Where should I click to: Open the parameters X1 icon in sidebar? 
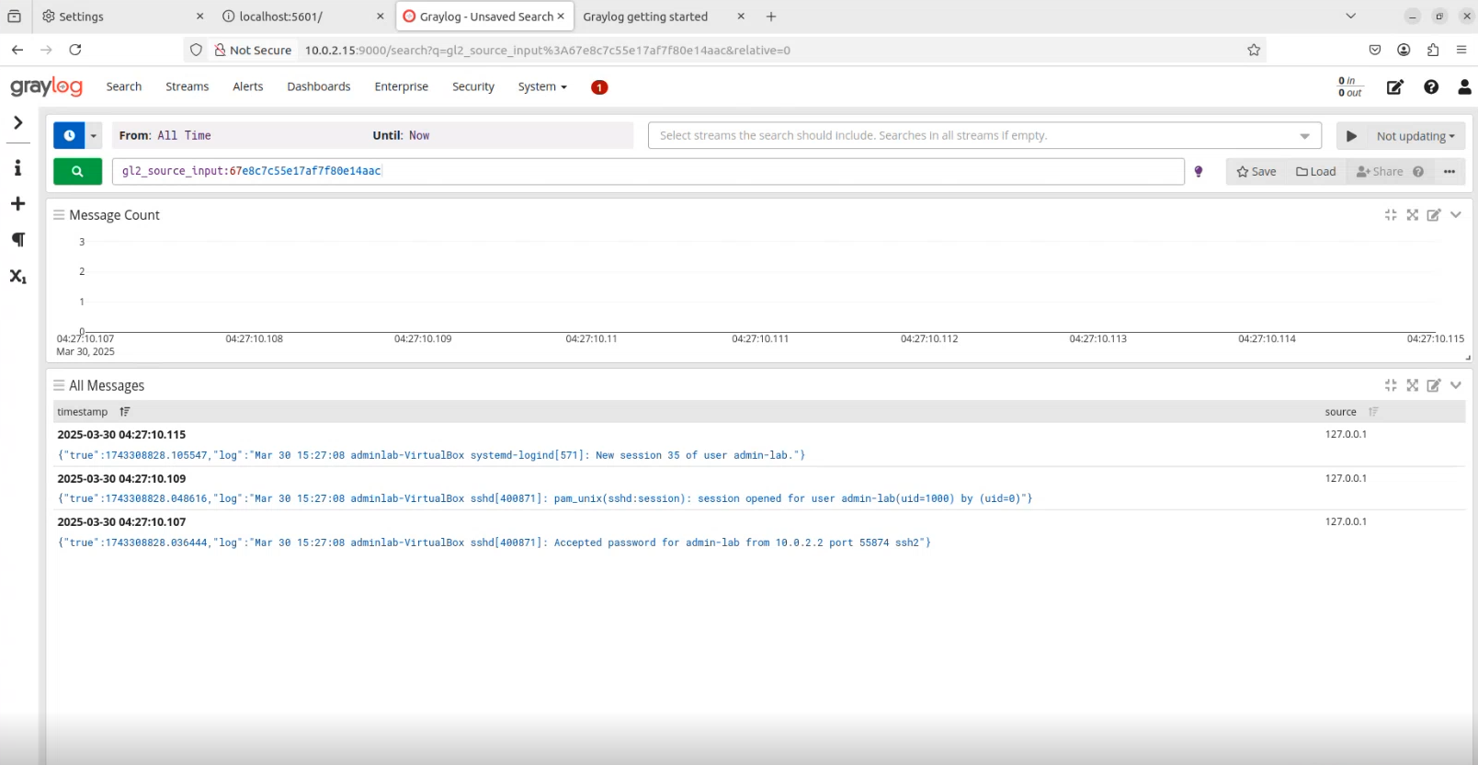pyautogui.click(x=17, y=276)
